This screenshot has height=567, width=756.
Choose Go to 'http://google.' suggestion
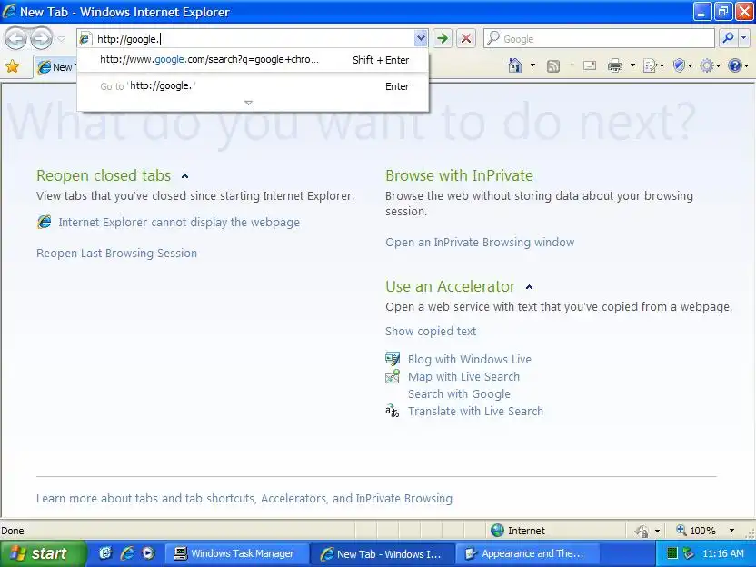(254, 86)
